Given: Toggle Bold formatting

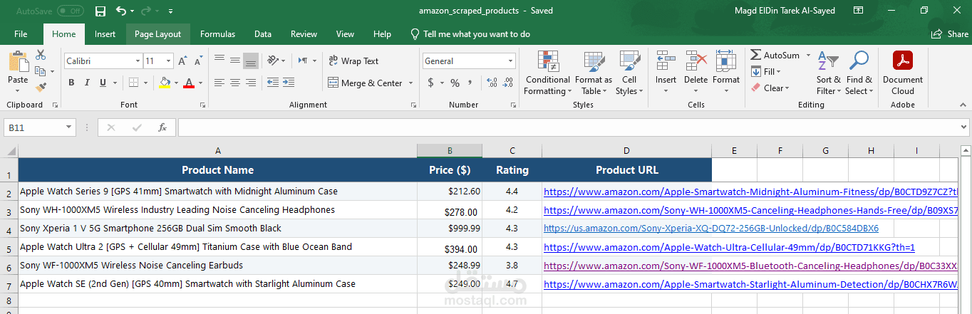Looking at the screenshot, I should coord(71,83).
